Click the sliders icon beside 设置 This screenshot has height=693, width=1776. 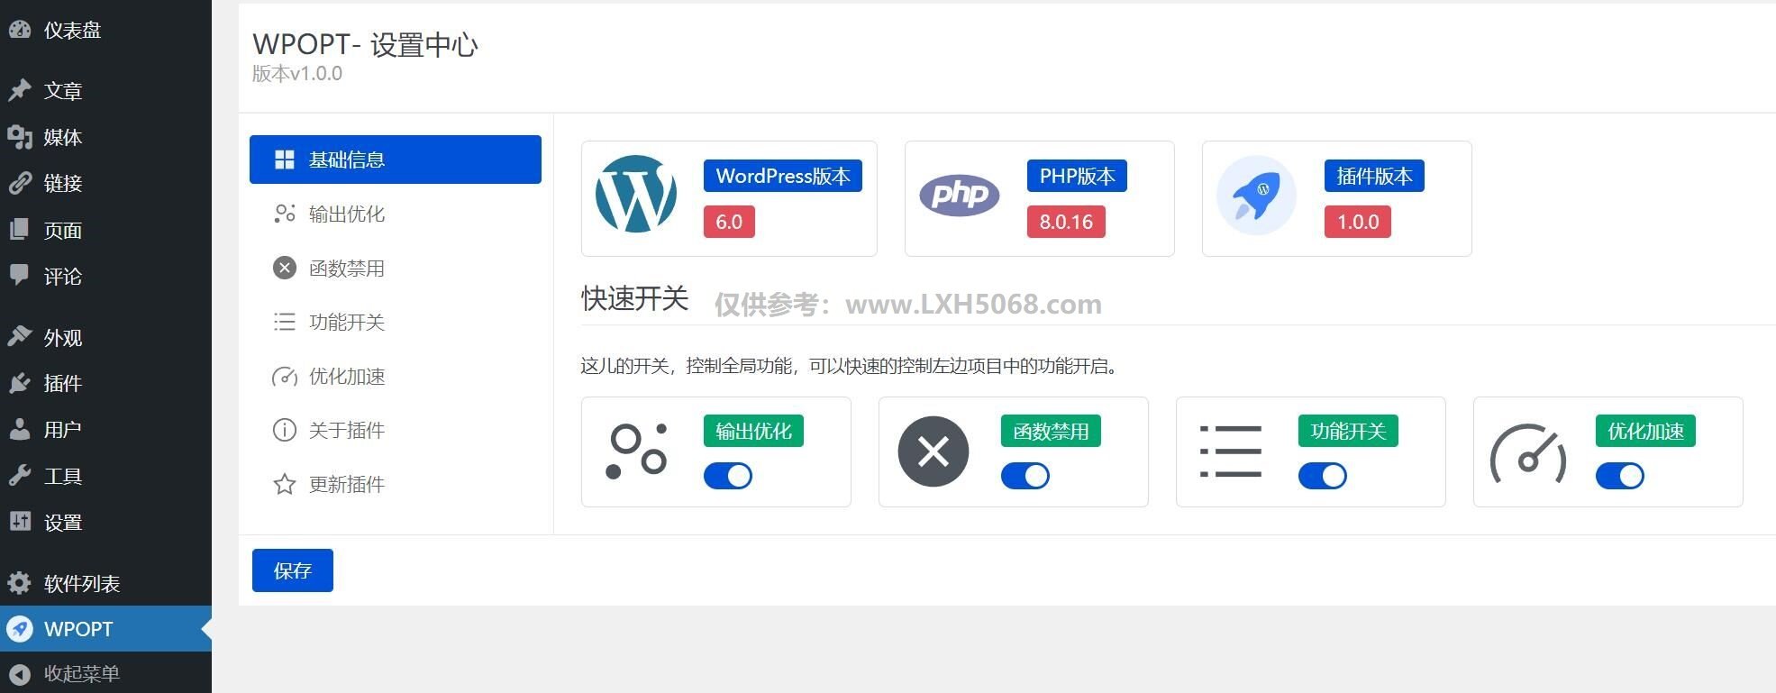[20, 522]
